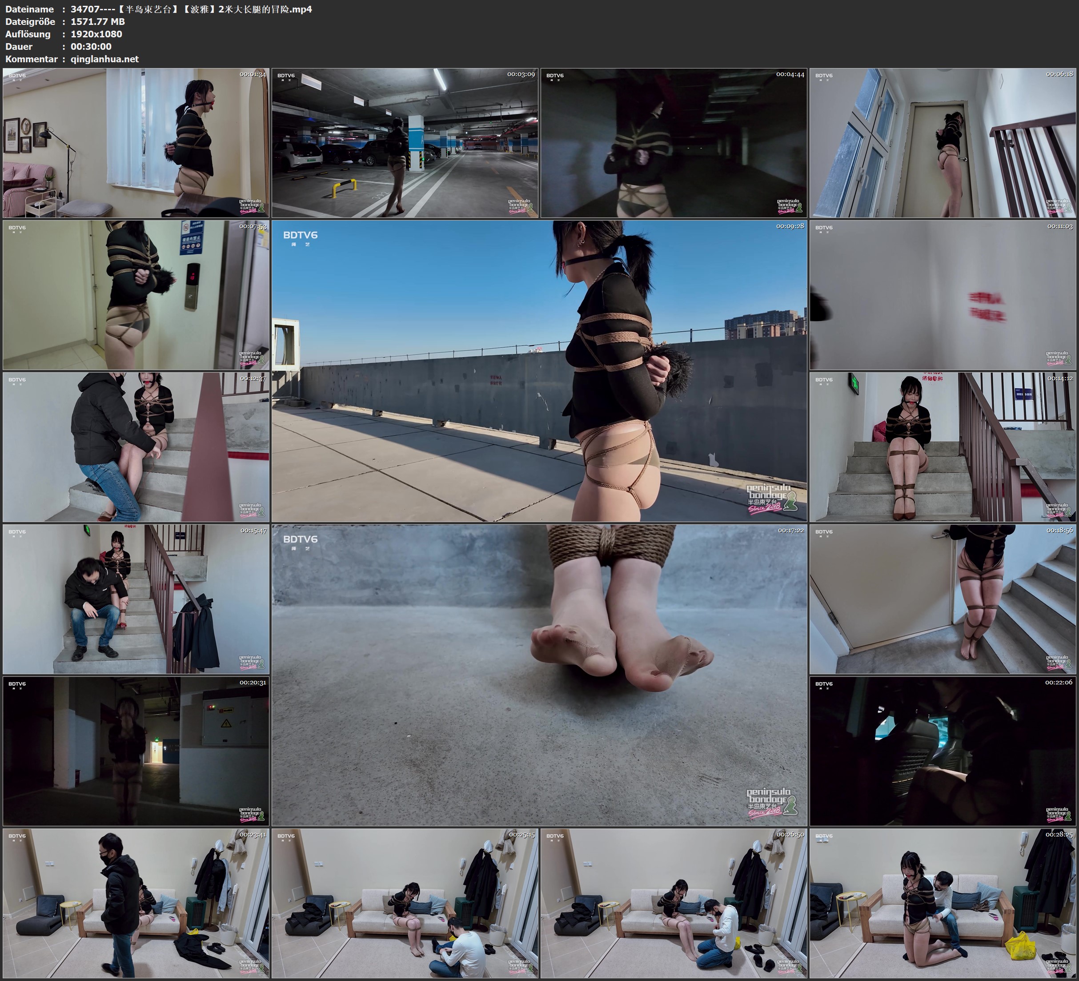
Task: Click the stairwell thumbnail at 00:06:18
Action: [x=943, y=142]
